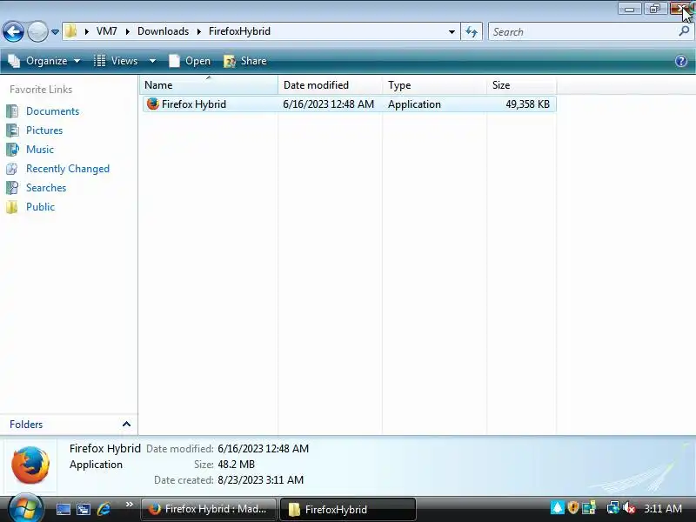Go to Downloads in the breadcrumb path
Screen dimensions: 696x522
[x=163, y=31]
